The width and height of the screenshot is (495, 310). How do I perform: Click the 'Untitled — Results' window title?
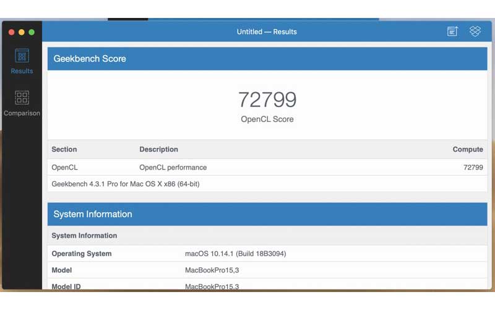(267, 32)
